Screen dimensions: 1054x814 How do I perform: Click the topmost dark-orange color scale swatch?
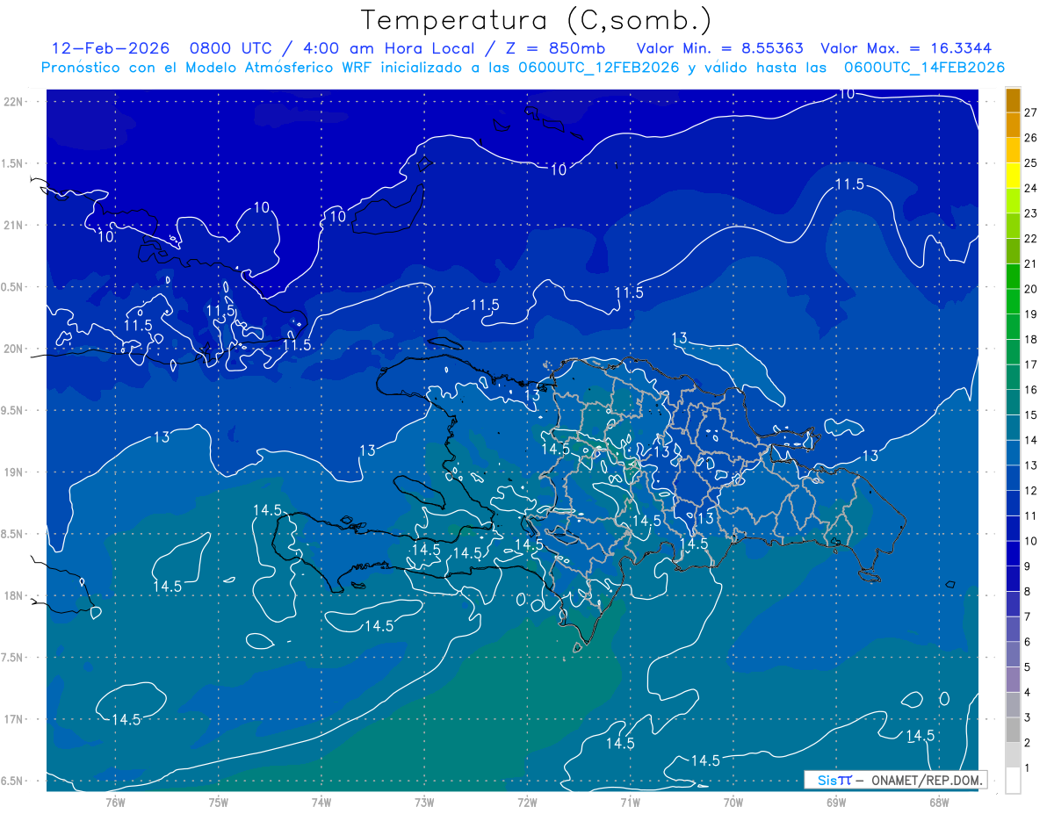click(1013, 100)
